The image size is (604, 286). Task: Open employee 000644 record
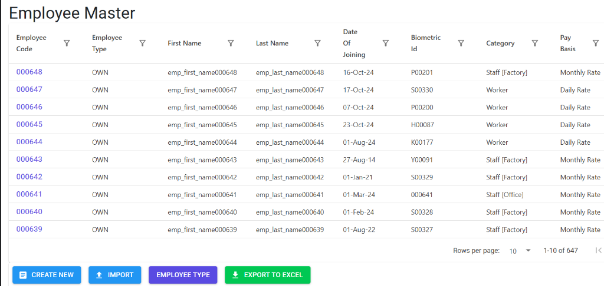tap(29, 142)
